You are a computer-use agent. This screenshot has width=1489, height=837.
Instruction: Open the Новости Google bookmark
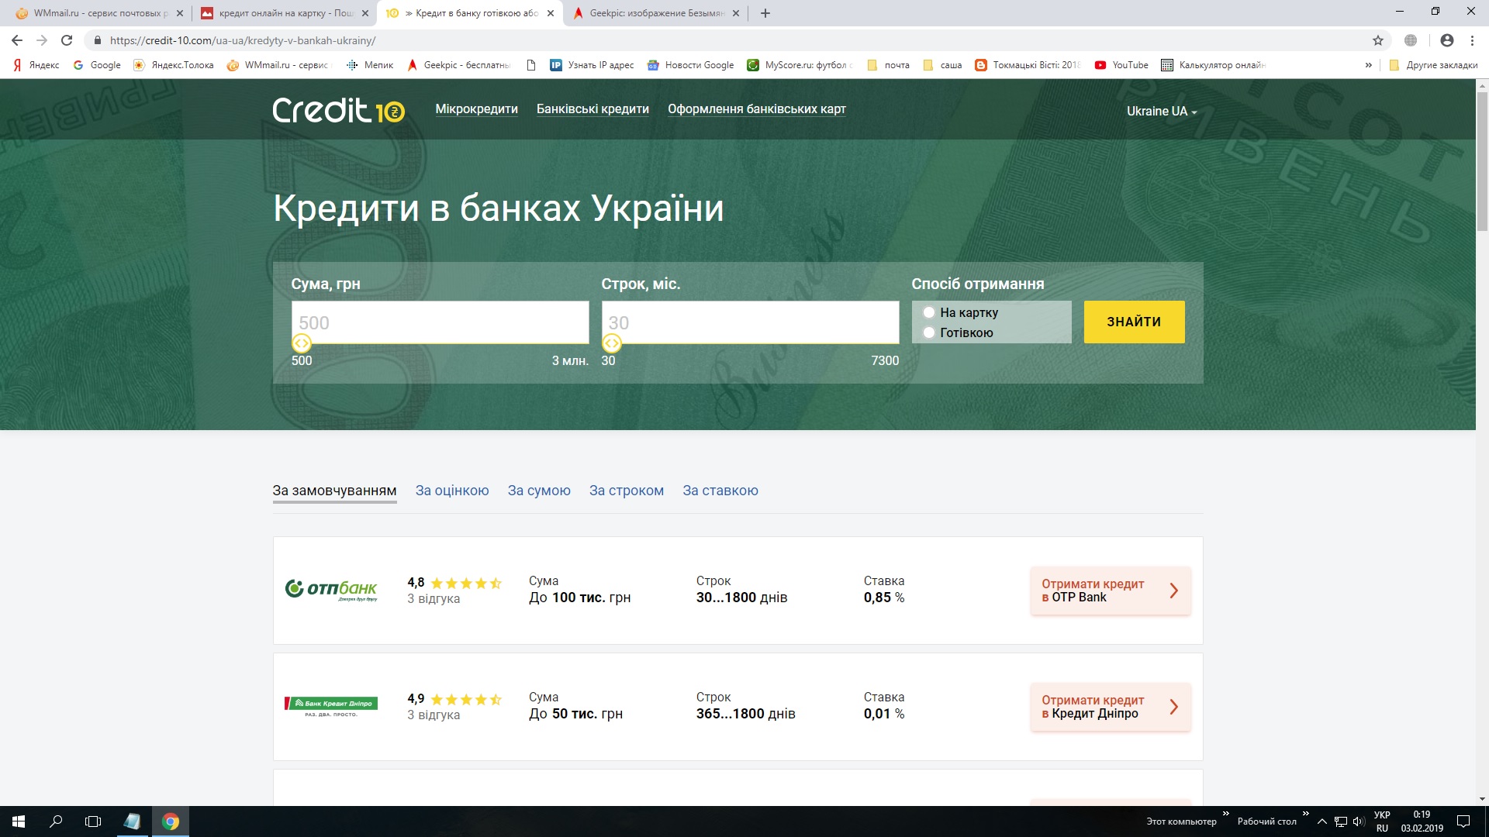tap(690, 65)
